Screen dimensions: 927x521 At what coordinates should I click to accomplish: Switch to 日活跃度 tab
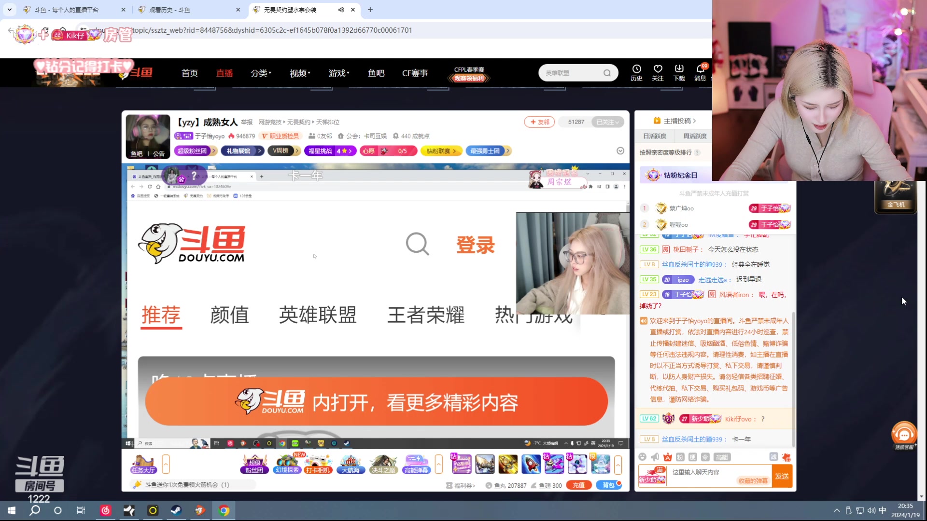[655, 136]
